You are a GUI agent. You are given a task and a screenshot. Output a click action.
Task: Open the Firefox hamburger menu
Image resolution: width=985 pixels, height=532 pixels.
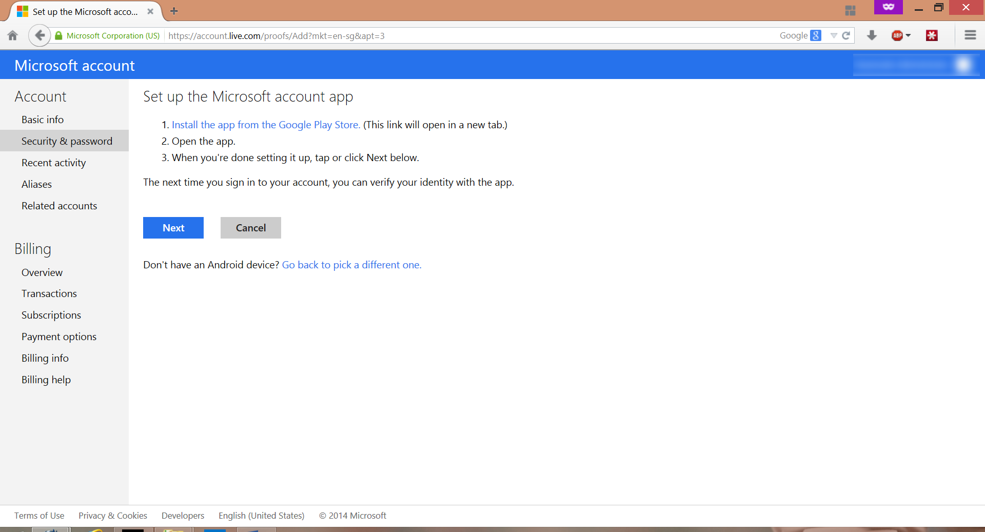click(x=970, y=35)
